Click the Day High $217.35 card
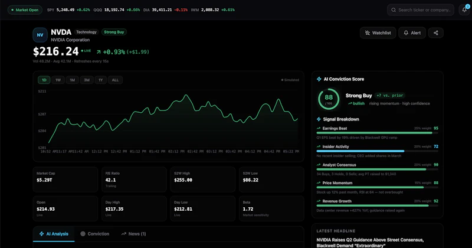Screen dimensions: 472x248 [134, 208]
